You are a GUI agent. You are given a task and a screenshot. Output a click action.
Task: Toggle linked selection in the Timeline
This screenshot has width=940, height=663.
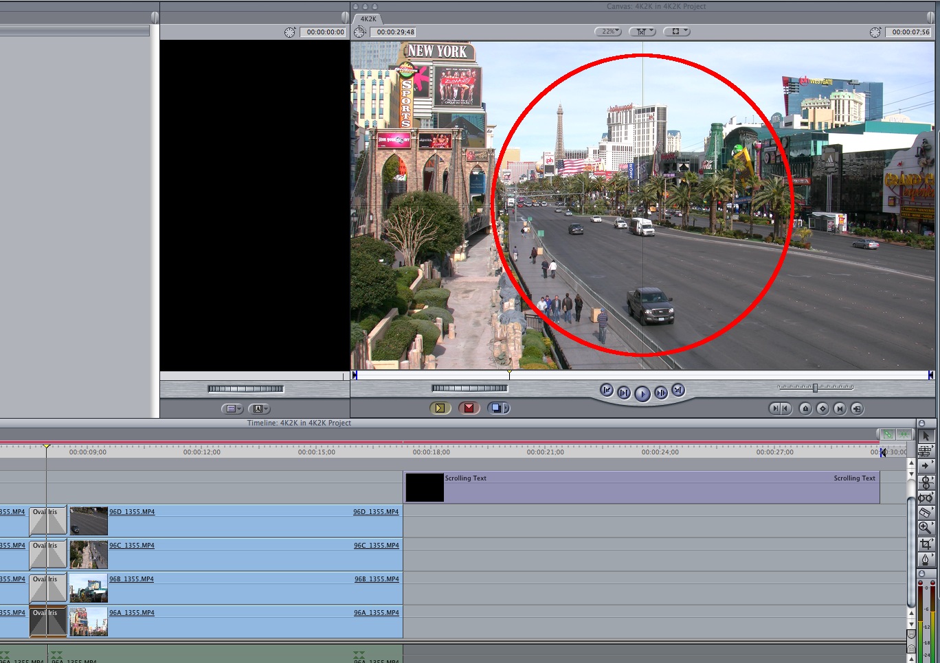pos(888,434)
